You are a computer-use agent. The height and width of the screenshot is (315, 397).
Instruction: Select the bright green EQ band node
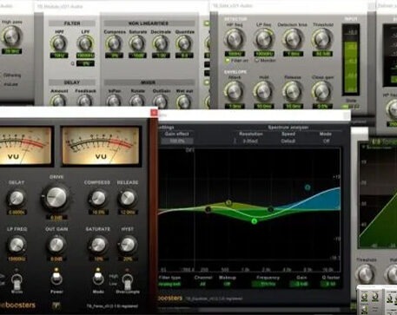[x=255, y=221]
